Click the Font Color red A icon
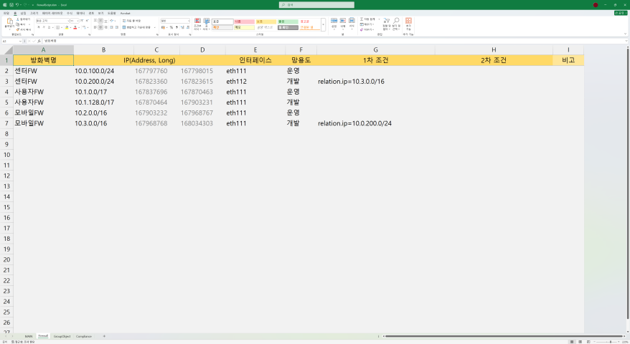 click(75, 27)
